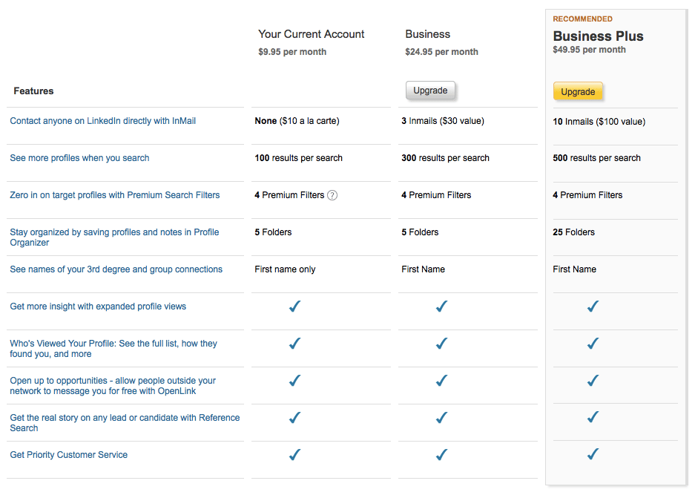Click the 'Features' column header
695x495 pixels.
point(33,91)
